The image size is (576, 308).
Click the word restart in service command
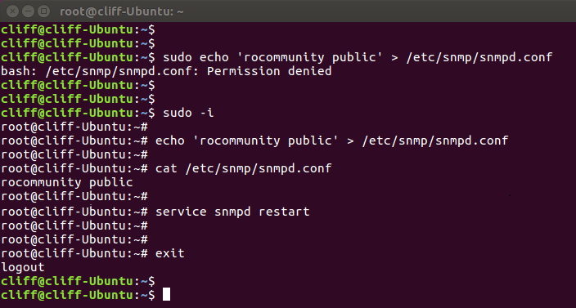[284, 212]
